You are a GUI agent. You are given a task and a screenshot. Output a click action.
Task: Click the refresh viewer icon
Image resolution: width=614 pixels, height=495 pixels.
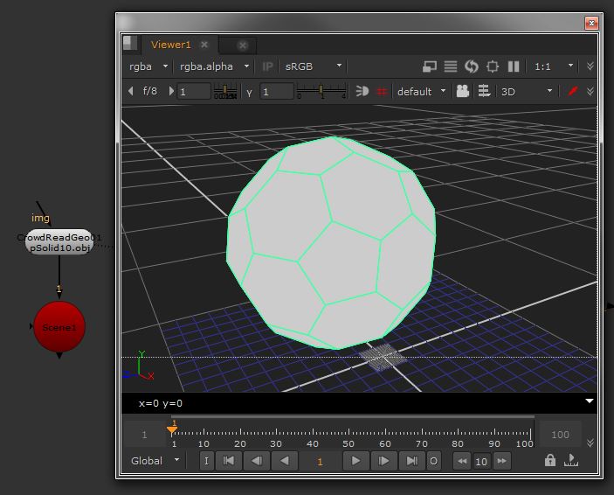[x=472, y=66]
